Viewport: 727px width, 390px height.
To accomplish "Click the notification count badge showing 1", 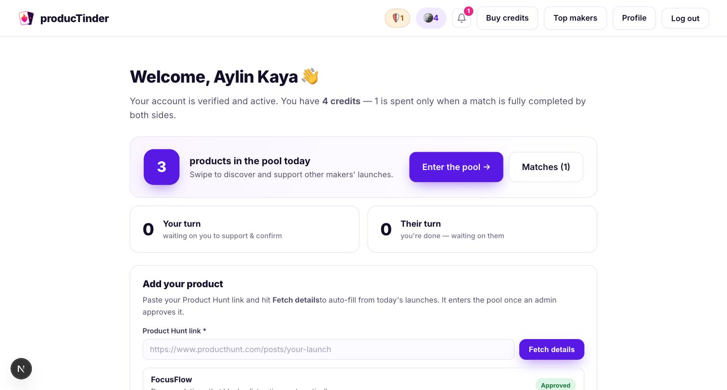I will point(468,11).
